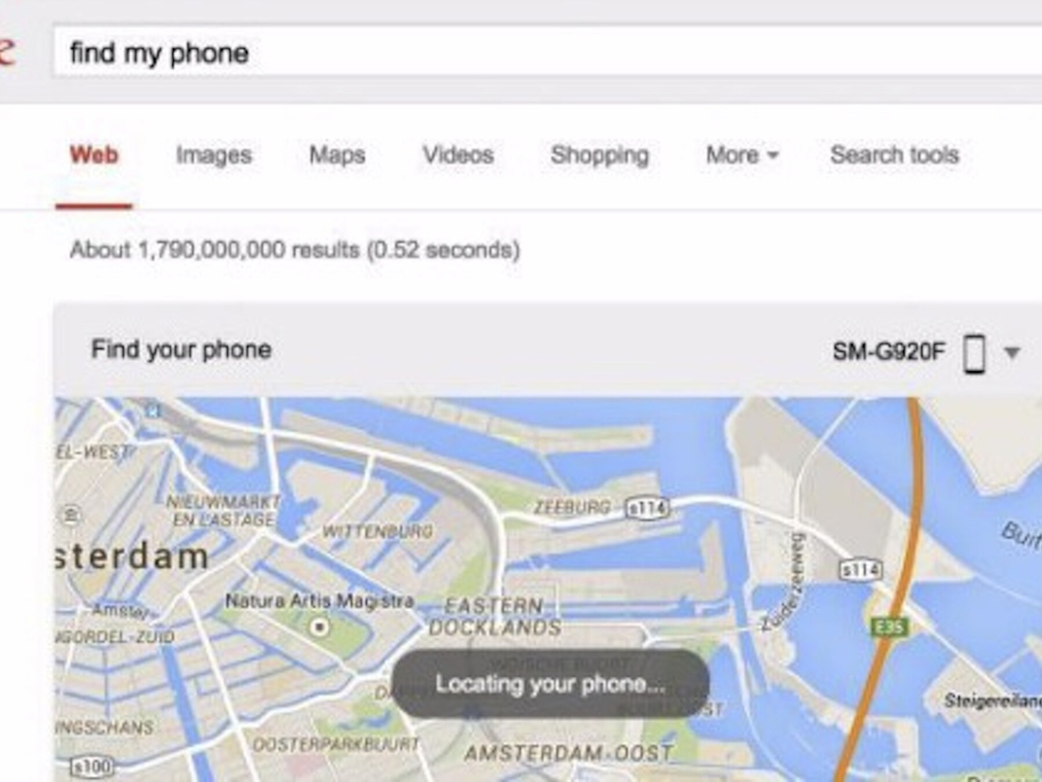Click the S114 badge near Zuiderzeeweg
Viewport: 1042px width, 782px height.
861,570
